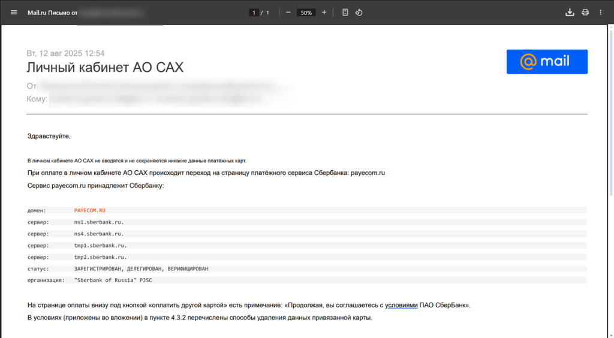Open the "условиями" hyperlink
The height and width of the screenshot is (338, 614).
pos(401,305)
